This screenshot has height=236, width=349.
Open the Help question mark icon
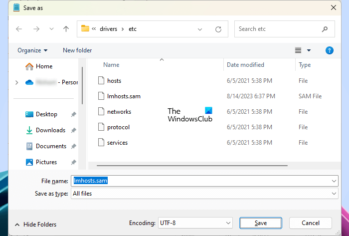[x=329, y=50]
